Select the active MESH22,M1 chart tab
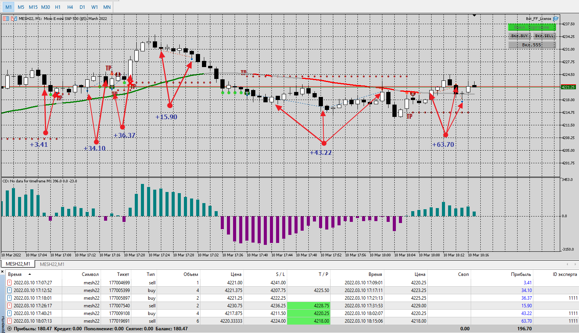579x333 pixels. [x=18, y=264]
